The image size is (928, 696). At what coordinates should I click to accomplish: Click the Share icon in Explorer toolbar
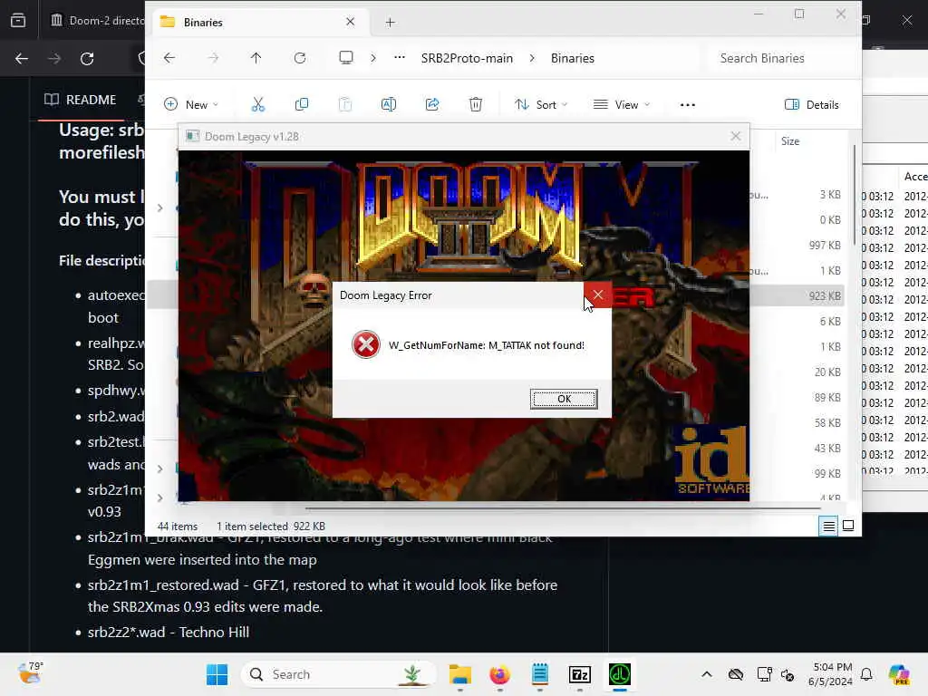[x=432, y=105]
